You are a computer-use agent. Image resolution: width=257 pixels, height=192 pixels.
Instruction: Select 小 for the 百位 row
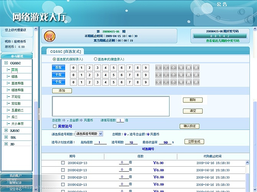pos(173,68)
